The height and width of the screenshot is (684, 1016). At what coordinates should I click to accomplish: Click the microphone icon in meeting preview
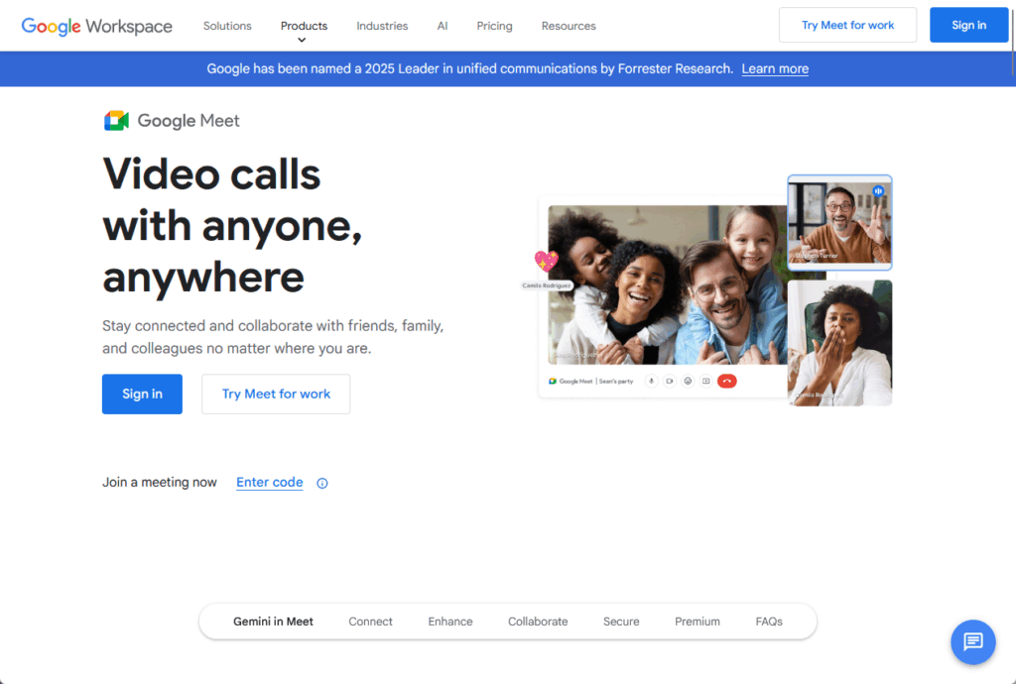pos(651,381)
